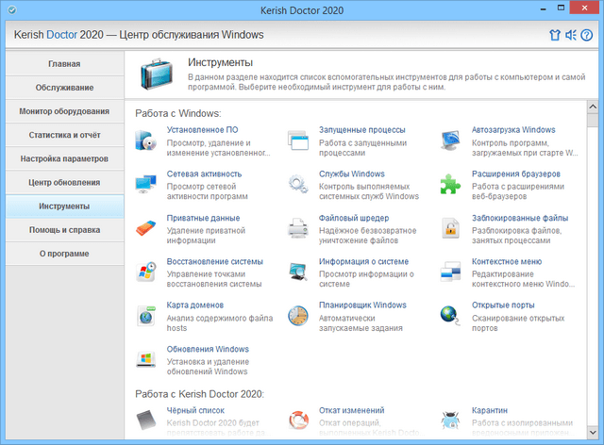
Task: Click the Открытые порты globe icon
Action: (450, 316)
